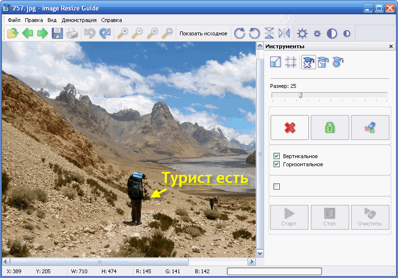Viewport: 398px width, 278px height.
Task: Go to next image with green right arrow
Action: tap(43, 33)
